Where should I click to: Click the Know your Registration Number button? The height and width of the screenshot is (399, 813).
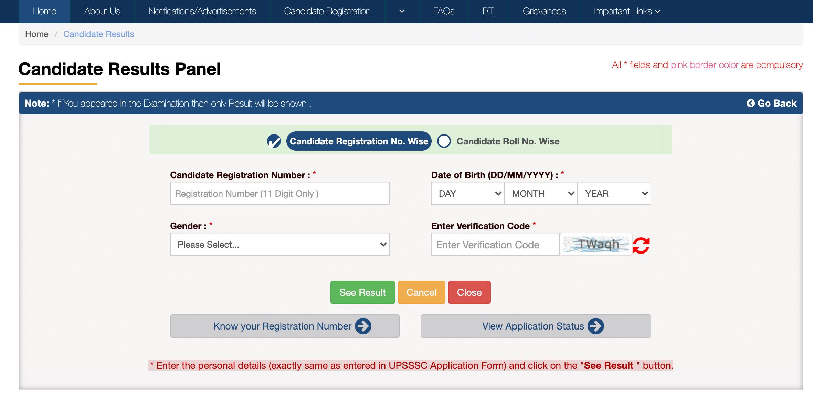click(285, 326)
